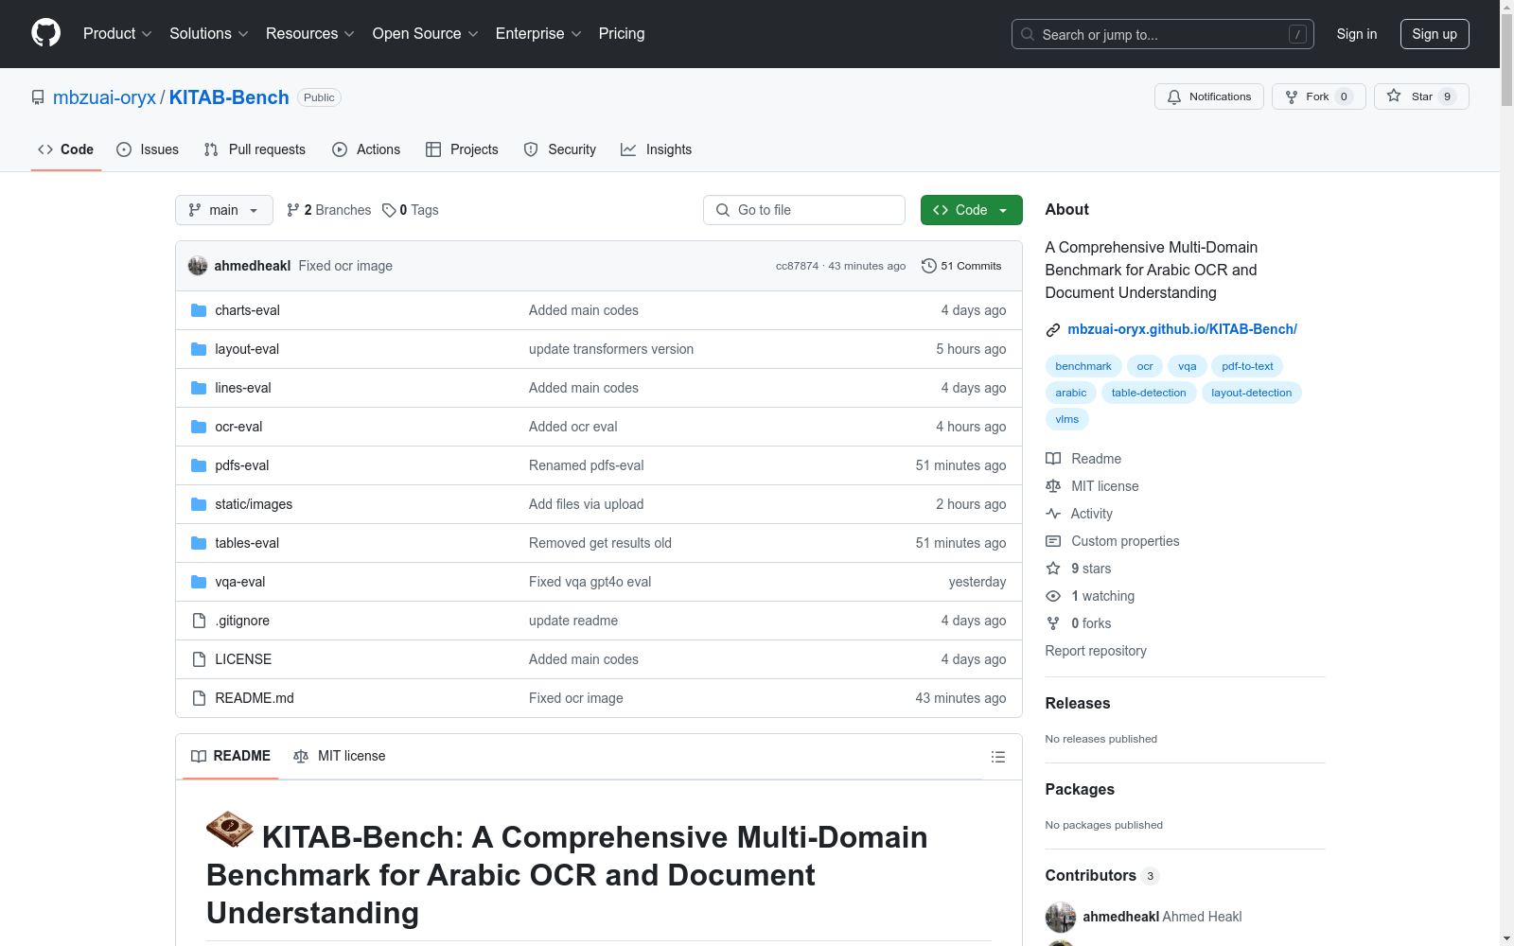Expand the Enterprise menu
This screenshot has width=1514, height=946.
click(x=538, y=34)
